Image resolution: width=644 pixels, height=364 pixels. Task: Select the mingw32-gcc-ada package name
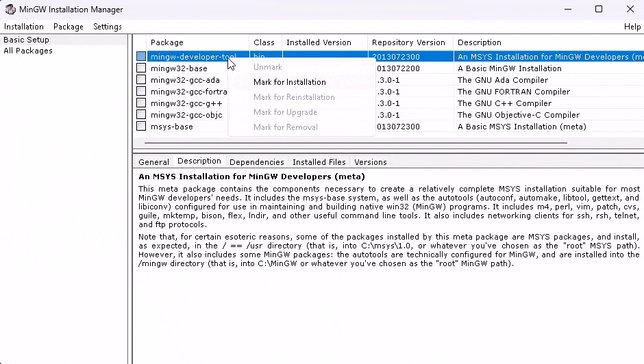click(x=185, y=80)
